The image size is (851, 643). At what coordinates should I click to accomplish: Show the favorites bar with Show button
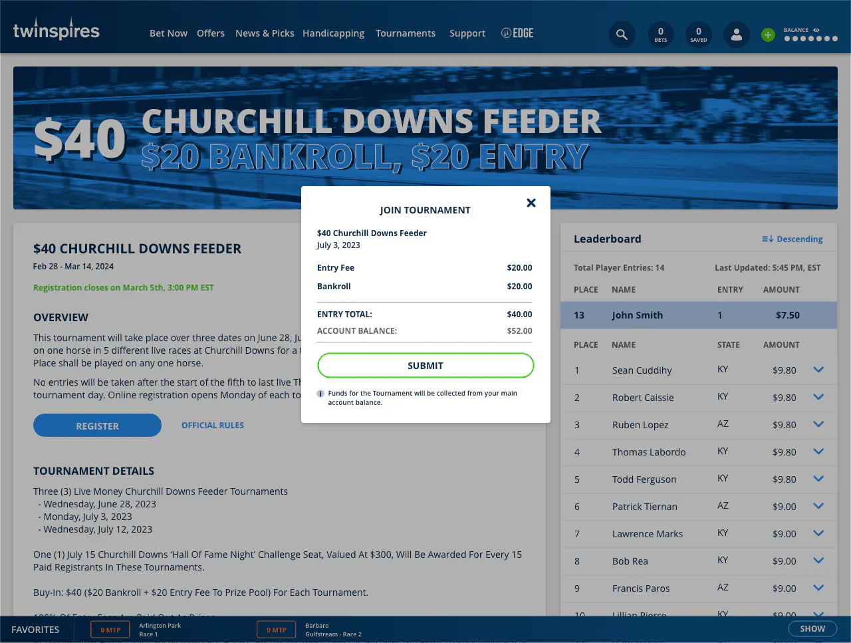coord(812,629)
